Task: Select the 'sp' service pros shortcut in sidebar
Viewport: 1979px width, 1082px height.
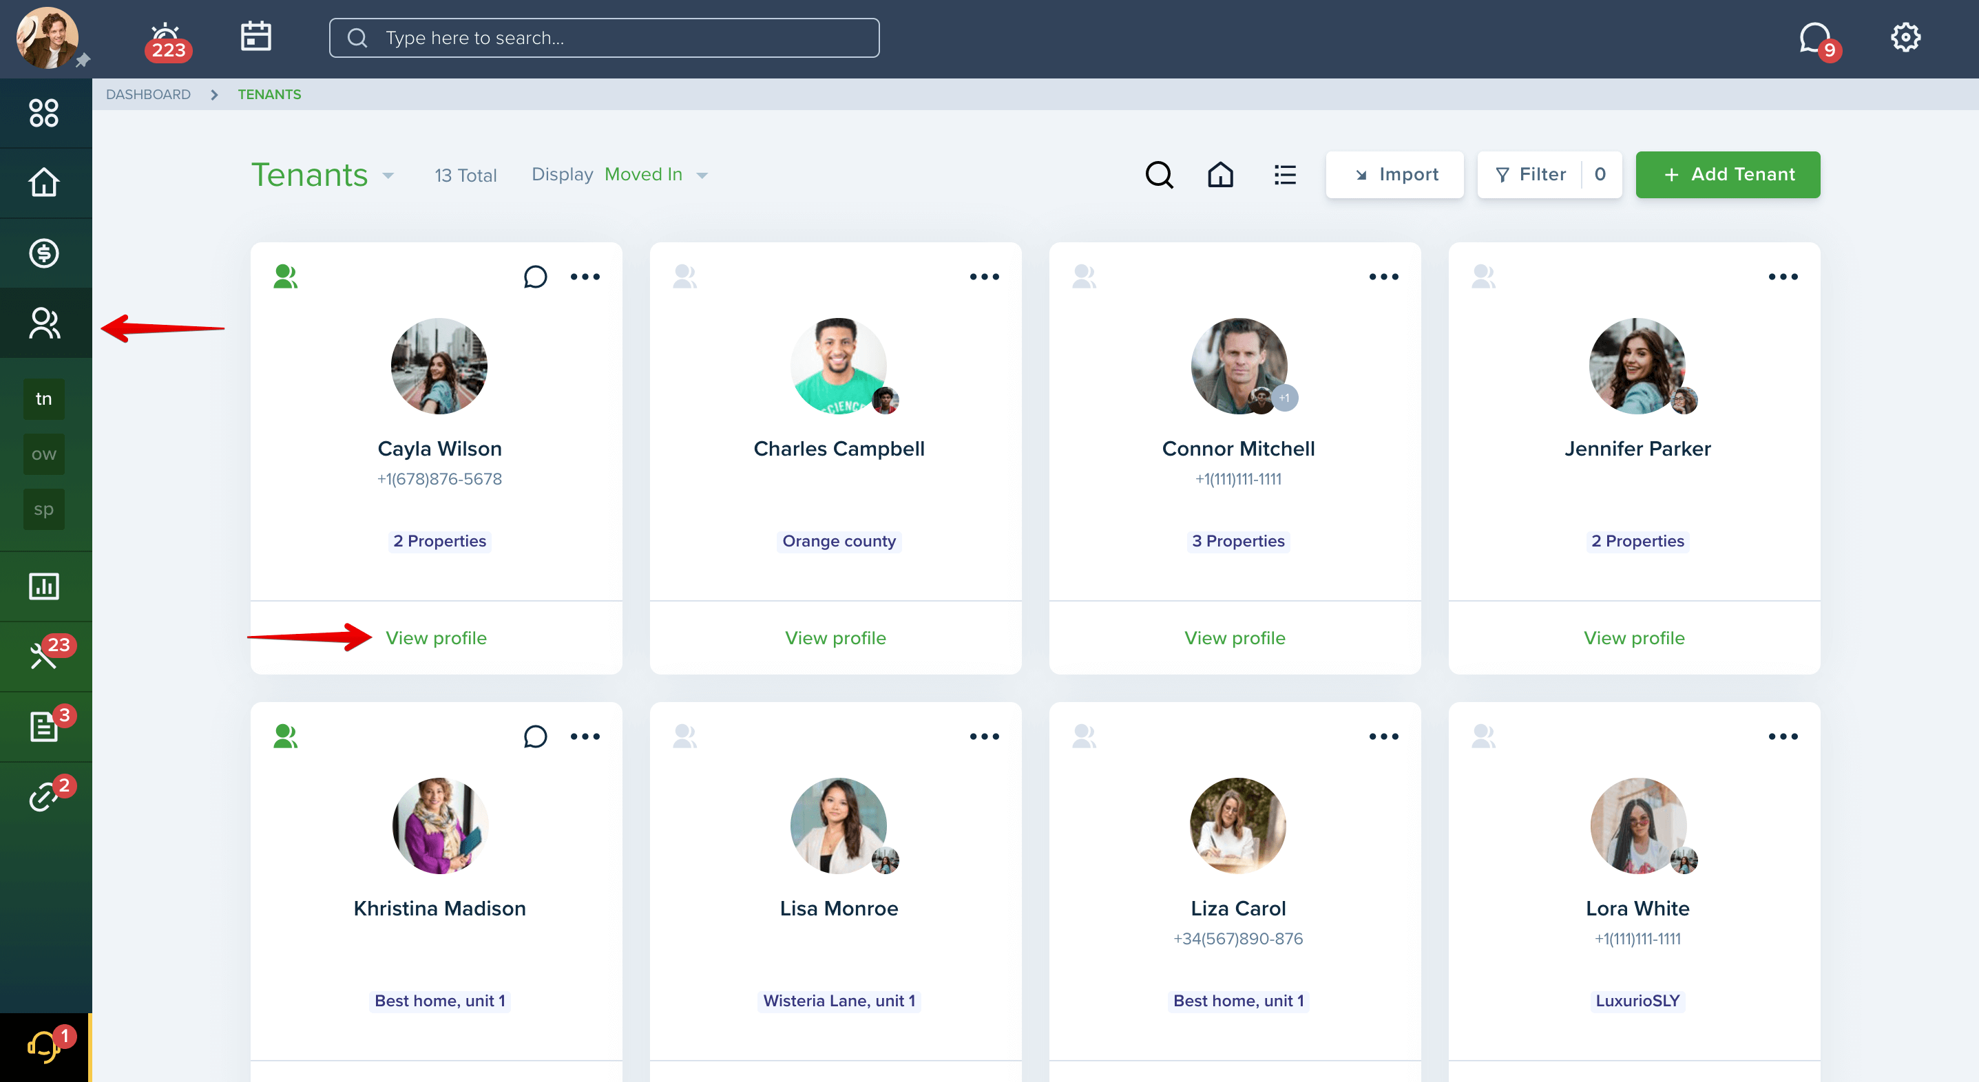Action: pyautogui.click(x=44, y=509)
